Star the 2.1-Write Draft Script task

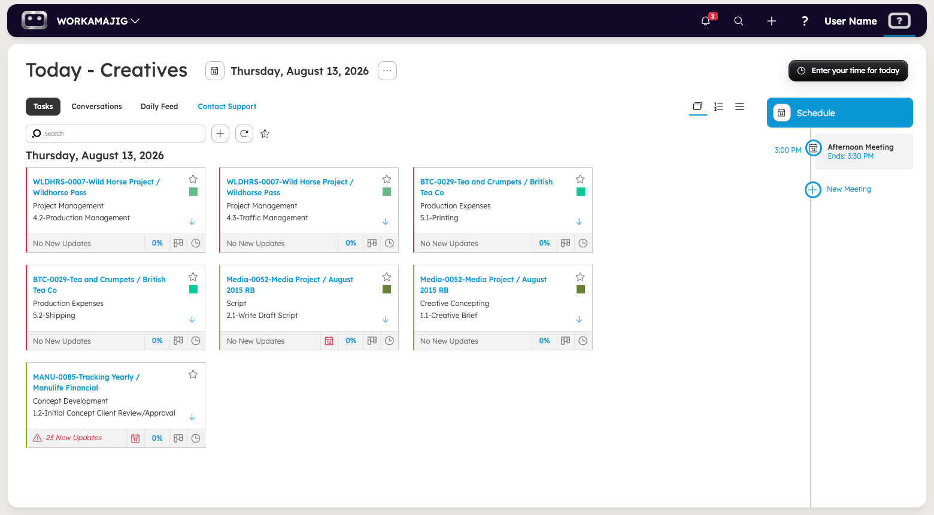pos(387,277)
